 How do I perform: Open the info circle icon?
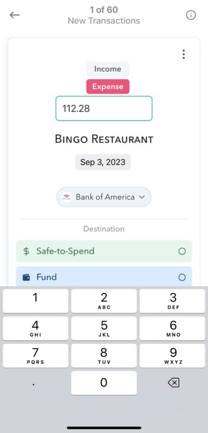[x=191, y=15]
